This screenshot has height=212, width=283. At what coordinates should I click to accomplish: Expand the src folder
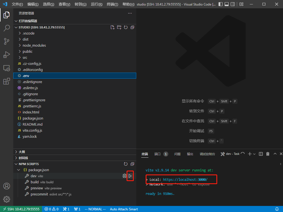25,57
